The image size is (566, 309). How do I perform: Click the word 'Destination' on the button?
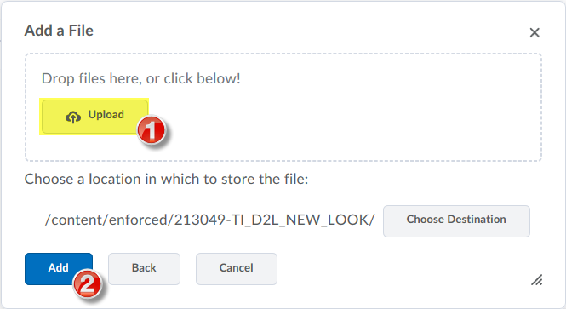pos(477,219)
